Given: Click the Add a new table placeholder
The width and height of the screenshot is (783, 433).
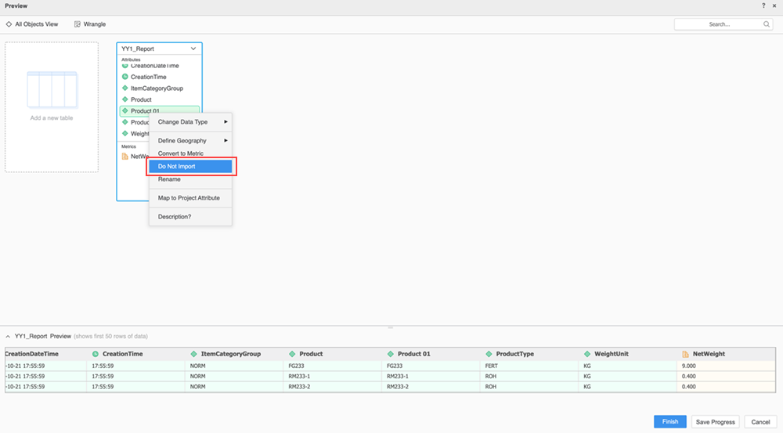Looking at the screenshot, I should coord(52,106).
